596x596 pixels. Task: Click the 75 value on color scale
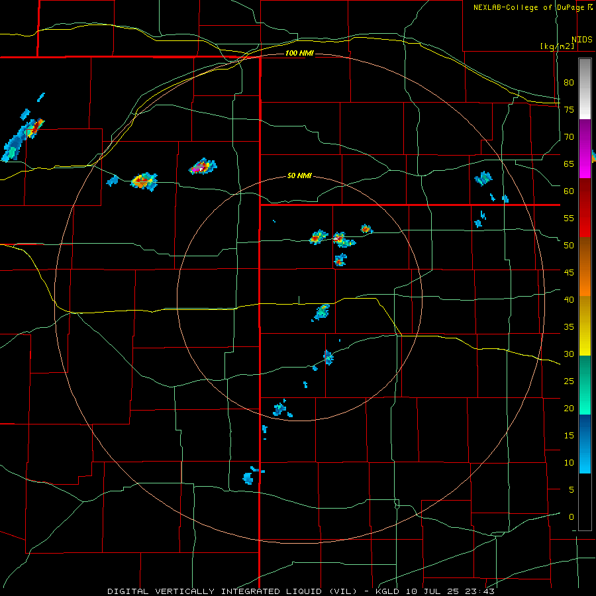(x=569, y=109)
